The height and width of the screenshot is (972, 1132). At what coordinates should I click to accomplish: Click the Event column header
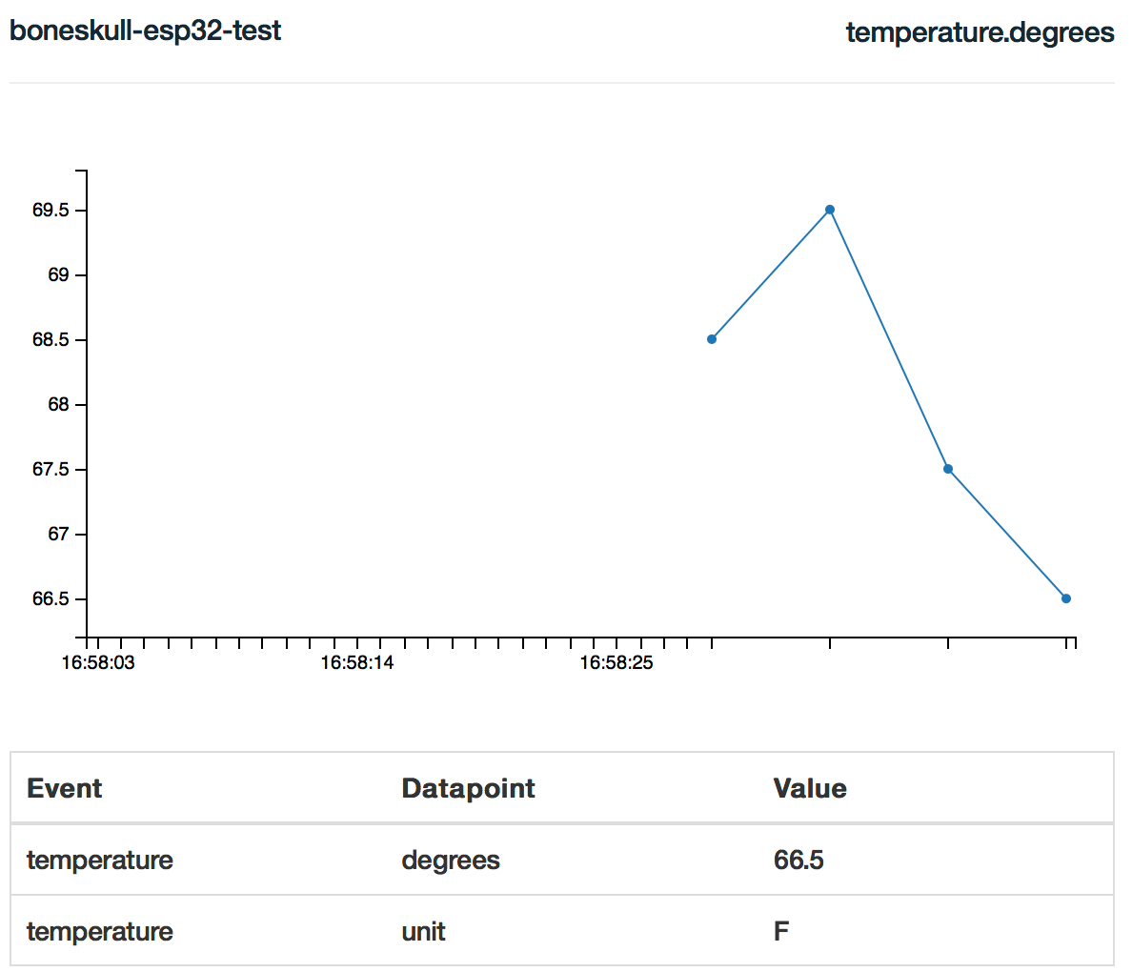pos(65,788)
